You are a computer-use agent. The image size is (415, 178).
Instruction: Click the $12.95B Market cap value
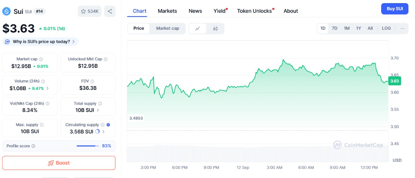tap(21, 66)
